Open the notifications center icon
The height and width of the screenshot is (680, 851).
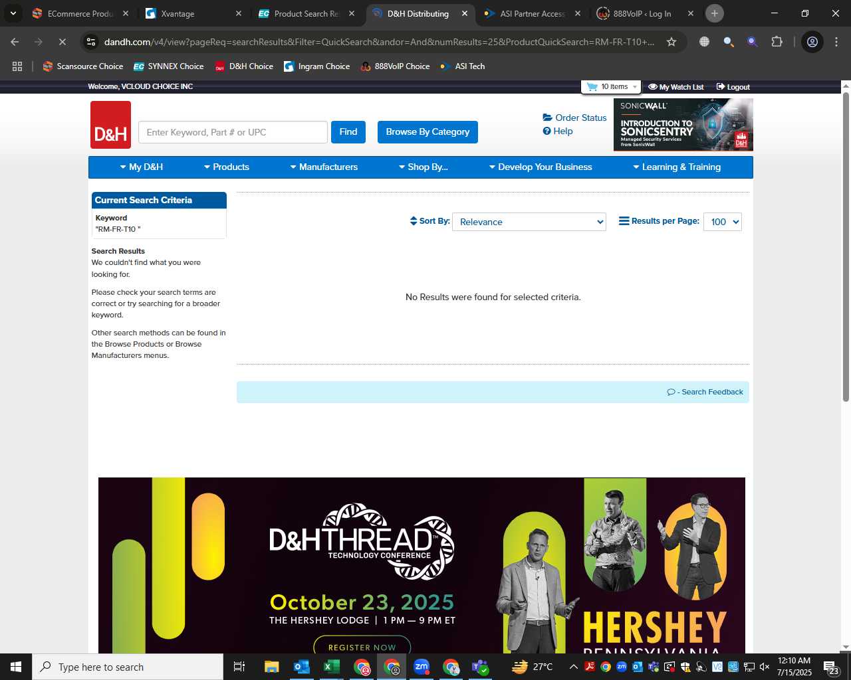point(832,667)
